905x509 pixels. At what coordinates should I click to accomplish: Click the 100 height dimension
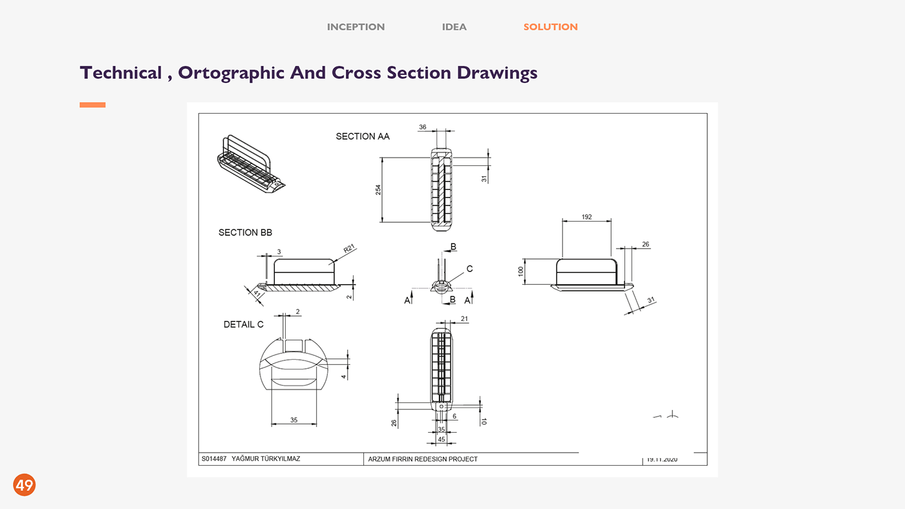(x=521, y=271)
